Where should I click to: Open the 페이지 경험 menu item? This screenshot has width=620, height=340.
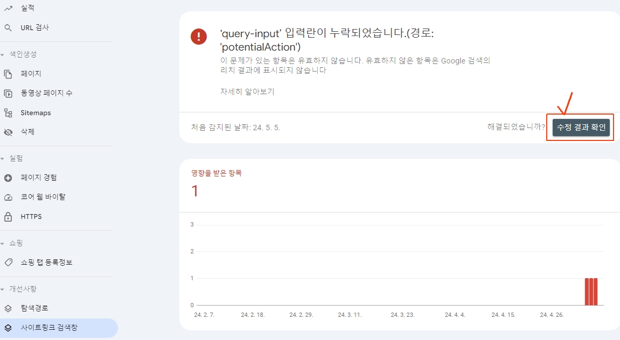click(x=39, y=178)
